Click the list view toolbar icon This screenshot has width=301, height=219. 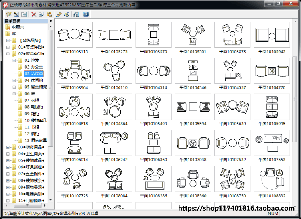(24, 14)
